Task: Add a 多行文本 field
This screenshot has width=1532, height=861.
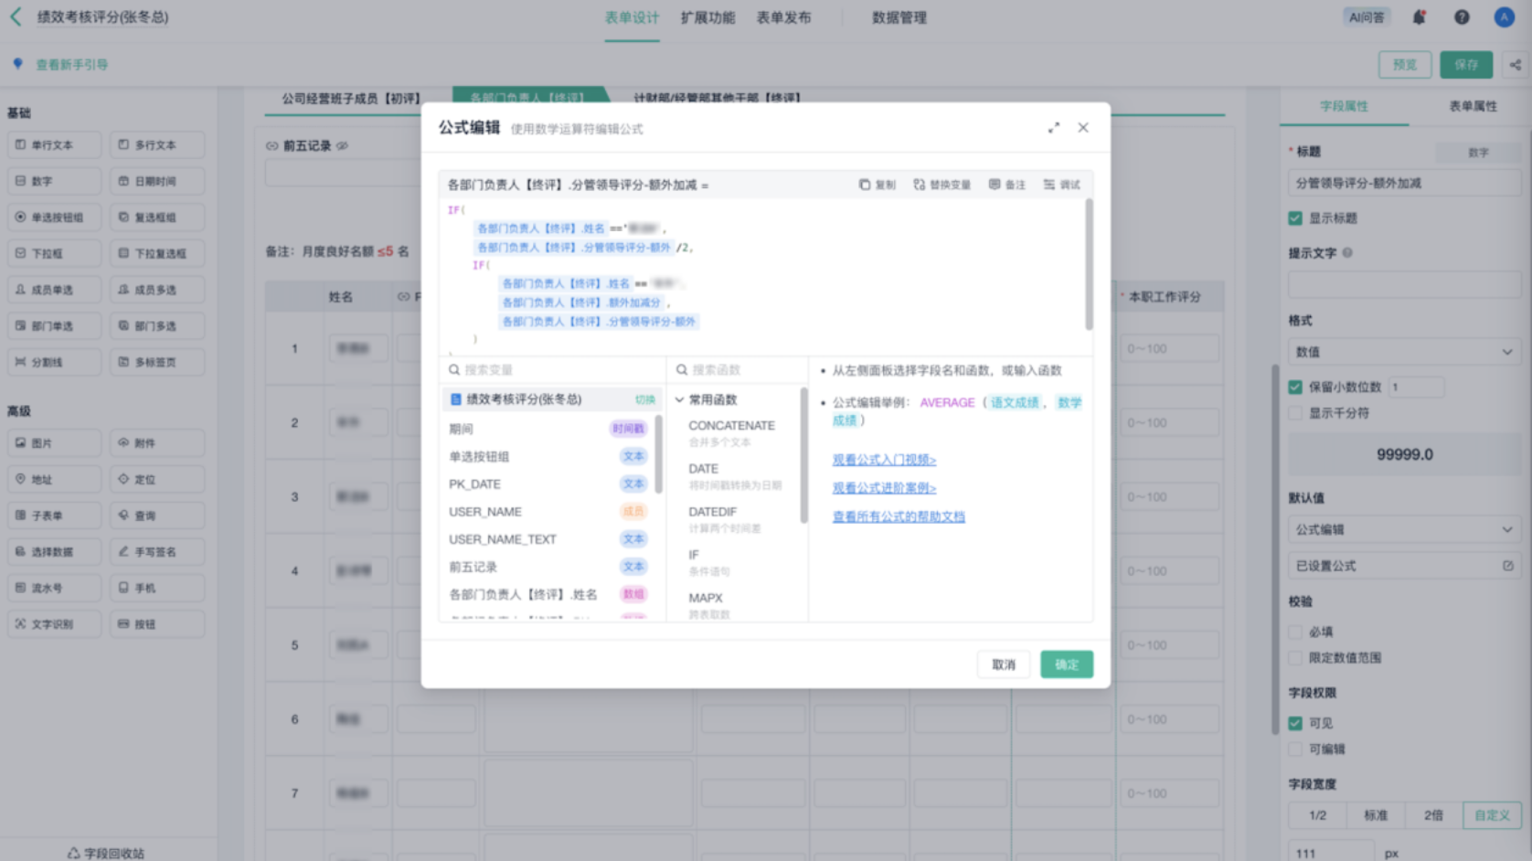Action: [x=157, y=144]
